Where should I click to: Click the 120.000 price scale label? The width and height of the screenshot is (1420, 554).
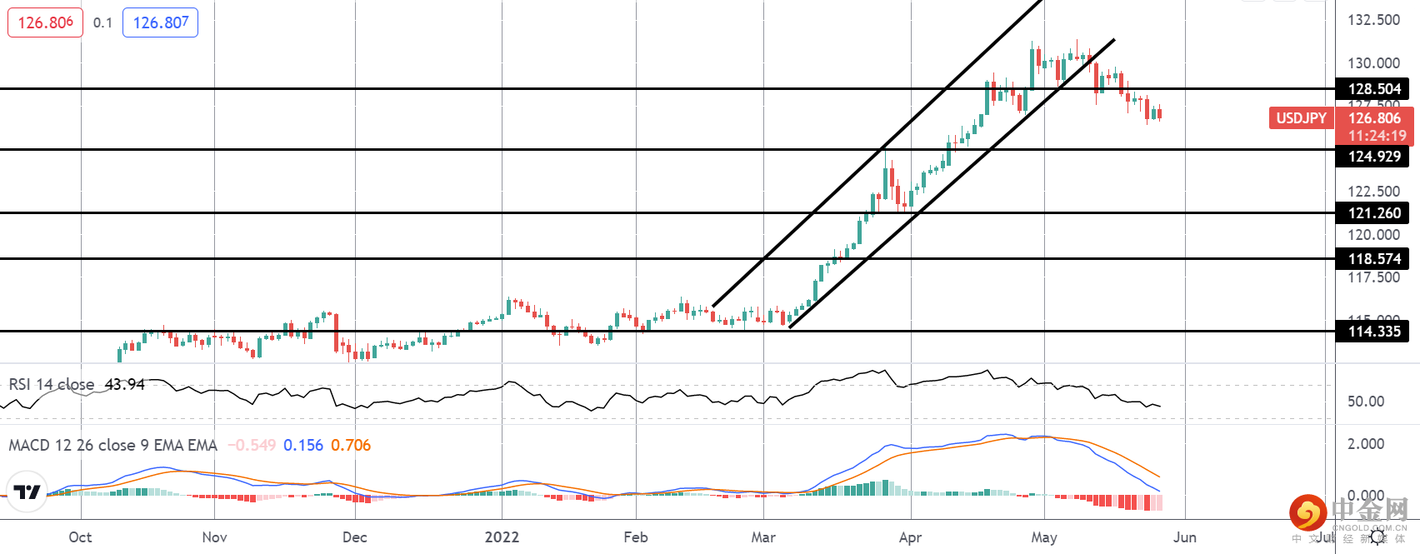(x=1374, y=235)
